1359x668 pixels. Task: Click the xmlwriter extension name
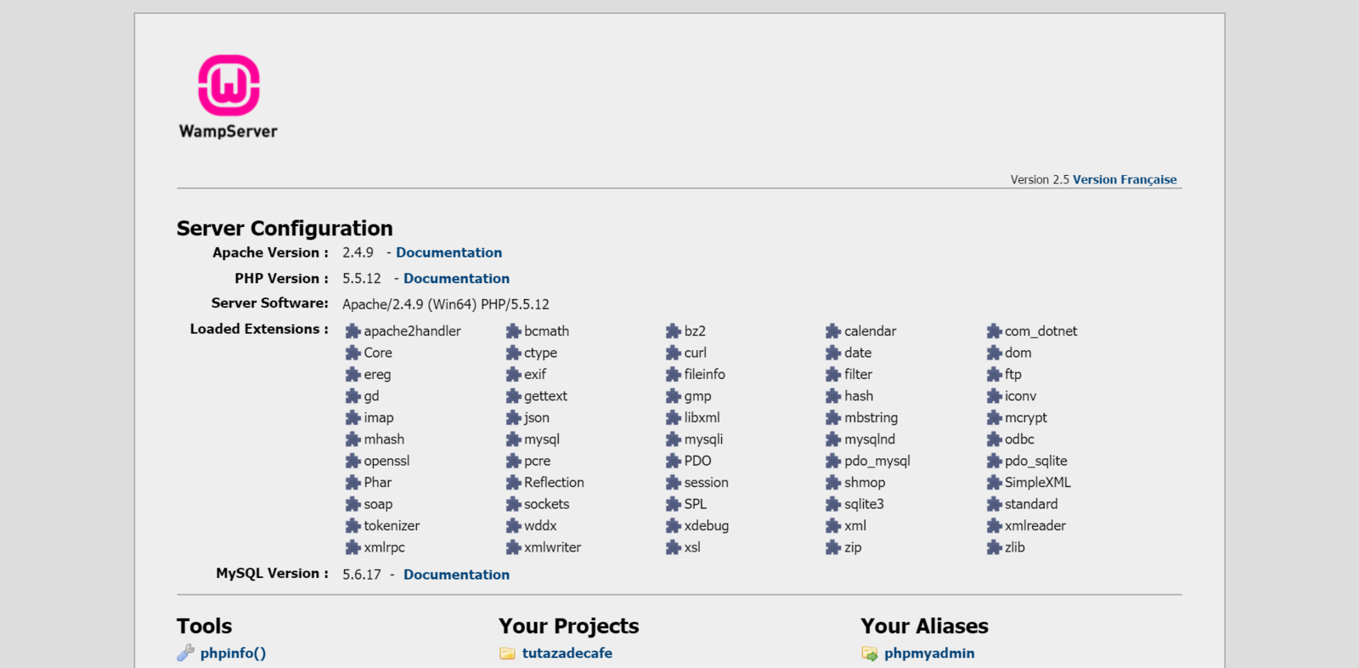click(552, 547)
